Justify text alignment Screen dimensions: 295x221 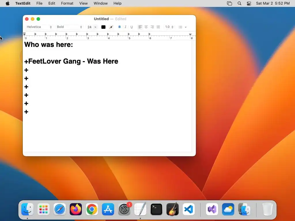(x=158, y=27)
